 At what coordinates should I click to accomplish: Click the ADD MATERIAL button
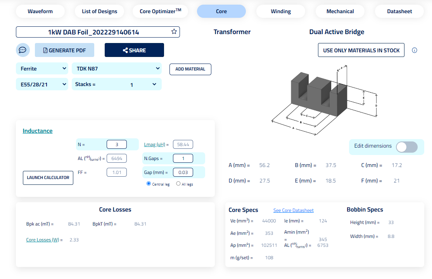coord(190,69)
